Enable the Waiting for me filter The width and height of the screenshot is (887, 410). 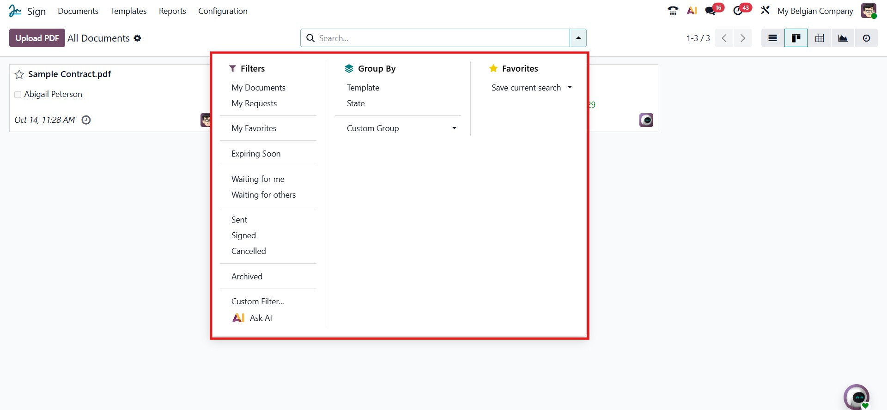[258, 179]
